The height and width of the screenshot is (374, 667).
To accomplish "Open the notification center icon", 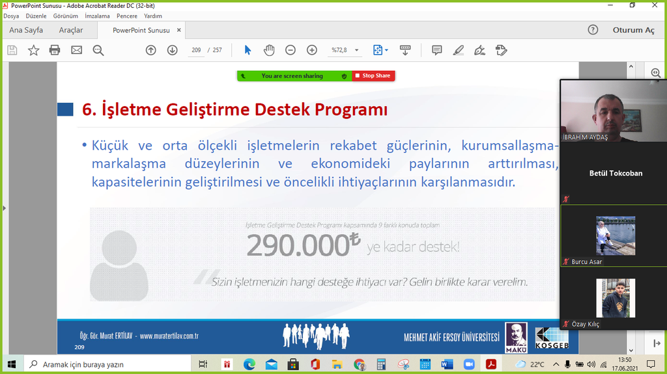I will click(651, 364).
